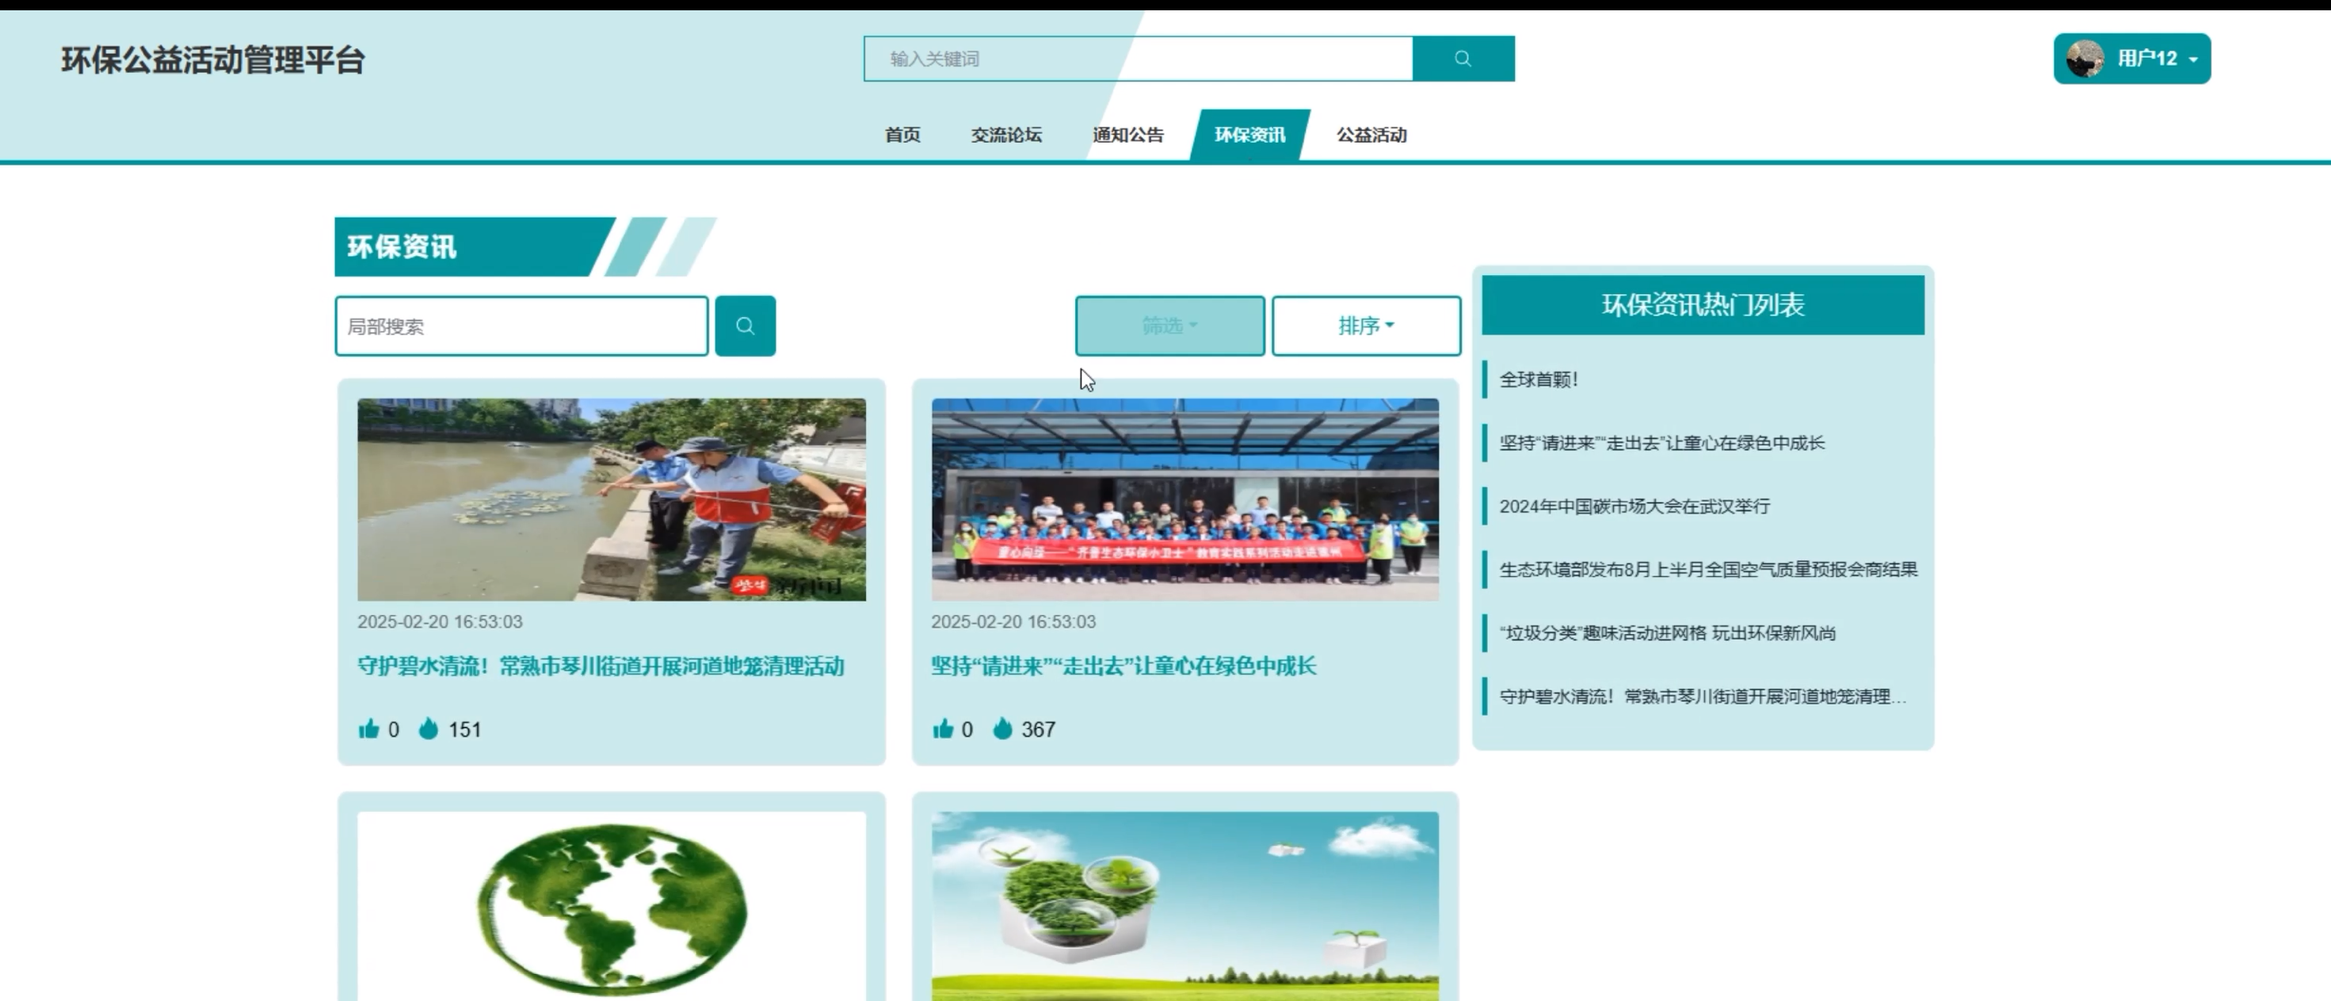
Task: Click thumbs-up icon on children's green article
Action: (x=942, y=729)
